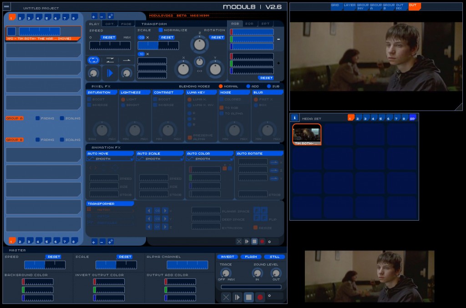
Task: Select the play-once playback mode icon
Action: 127,61
